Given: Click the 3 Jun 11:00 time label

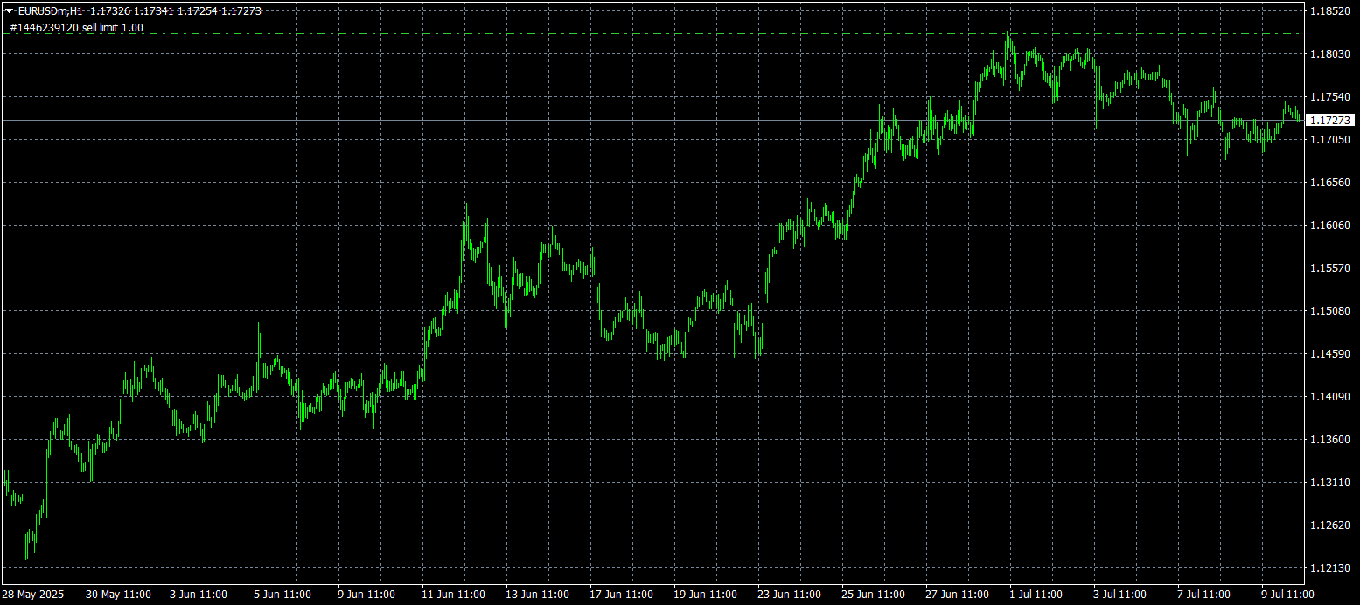Looking at the screenshot, I should (x=199, y=595).
